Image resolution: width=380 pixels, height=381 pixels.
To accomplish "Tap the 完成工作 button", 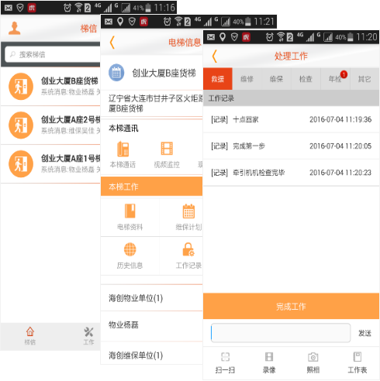I will click(291, 306).
